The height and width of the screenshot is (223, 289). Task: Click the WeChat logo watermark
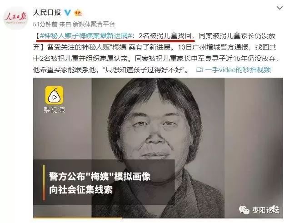click(x=244, y=210)
